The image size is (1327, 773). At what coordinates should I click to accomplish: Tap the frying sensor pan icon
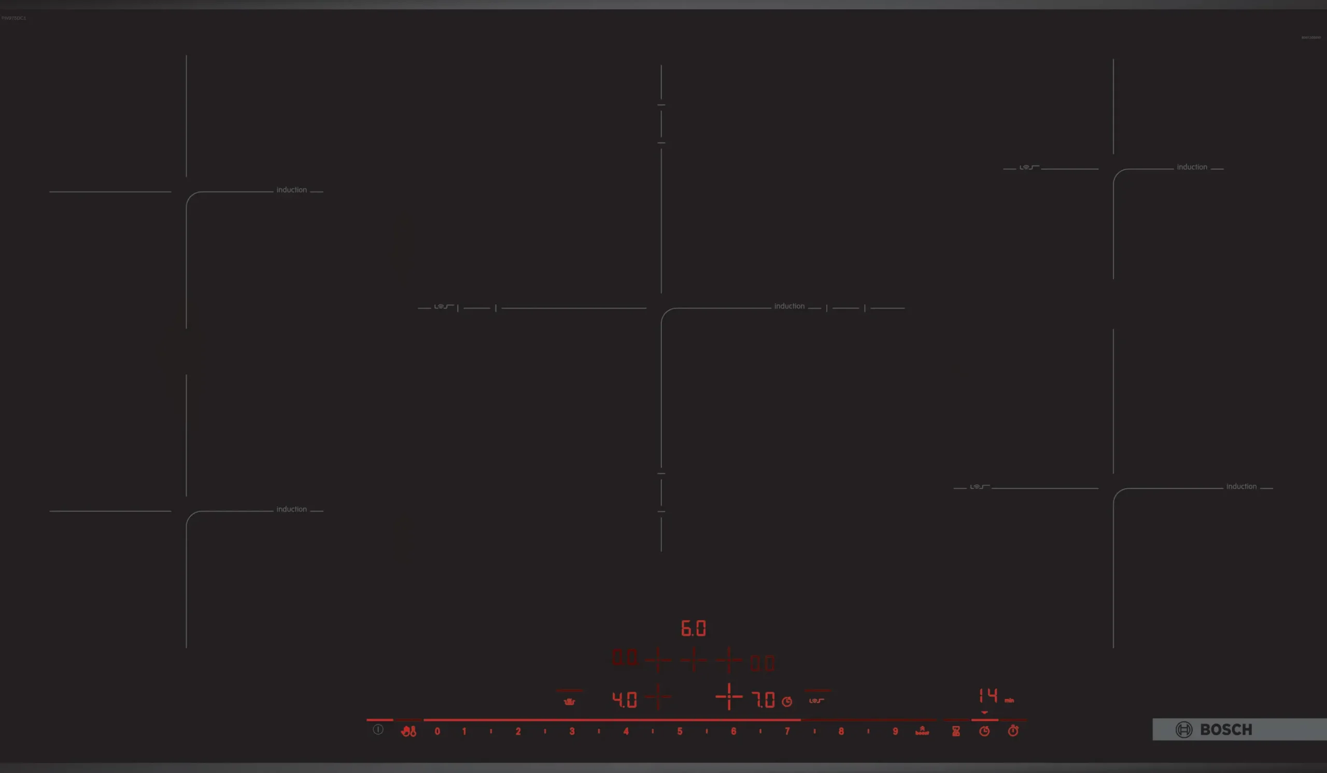569,702
